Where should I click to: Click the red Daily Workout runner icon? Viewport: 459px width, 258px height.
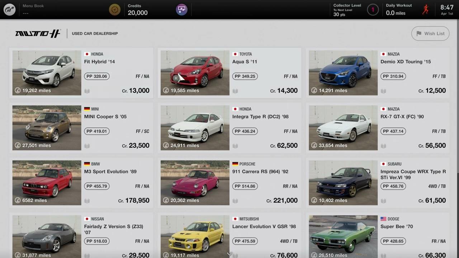click(425, 10)
